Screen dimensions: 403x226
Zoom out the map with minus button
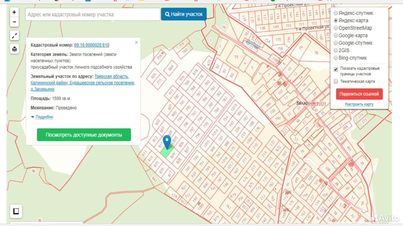[14, 22]
